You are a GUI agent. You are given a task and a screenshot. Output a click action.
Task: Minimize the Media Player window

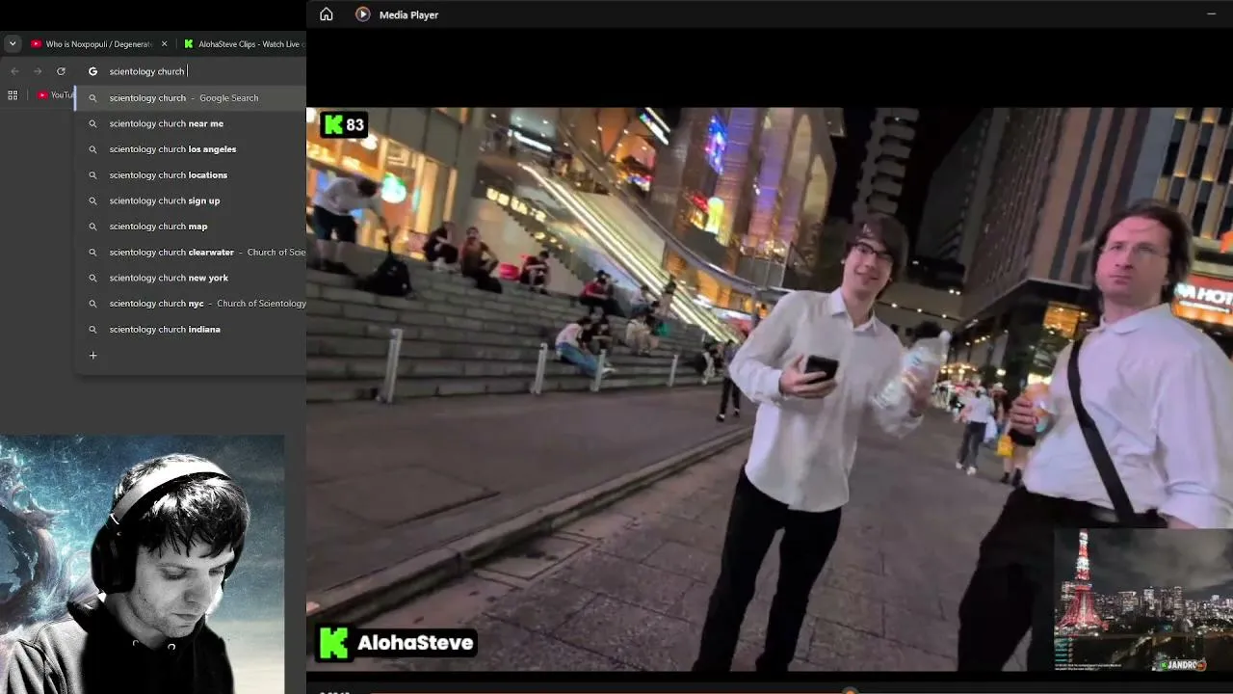point(1211,14)
